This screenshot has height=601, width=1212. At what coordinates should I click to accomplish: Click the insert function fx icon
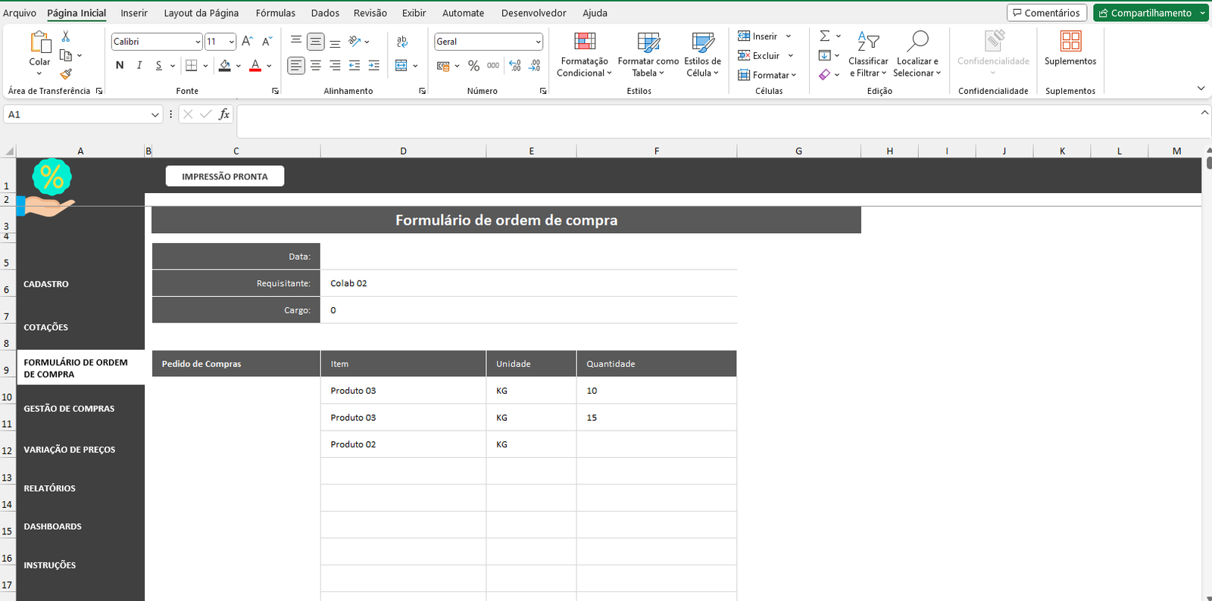[x=224, y=114]
